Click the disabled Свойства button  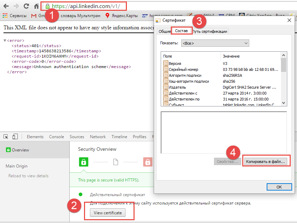pyautogui.click(x=227, y=162)
